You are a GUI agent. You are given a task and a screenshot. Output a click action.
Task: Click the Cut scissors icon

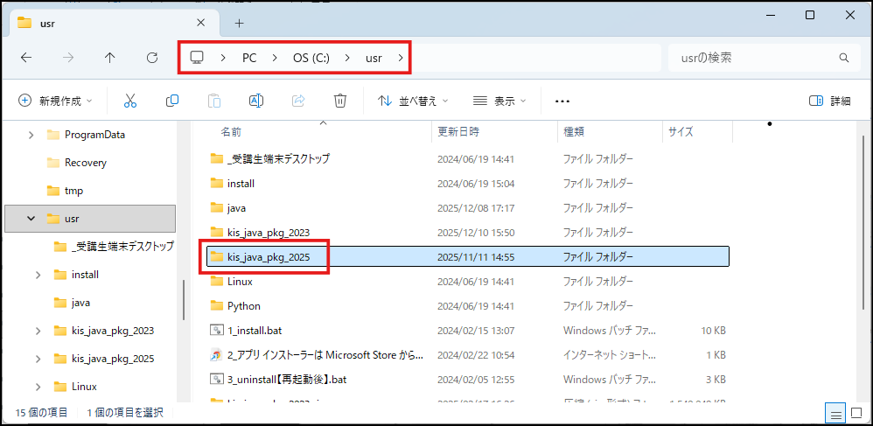click(x=130, y=101)
